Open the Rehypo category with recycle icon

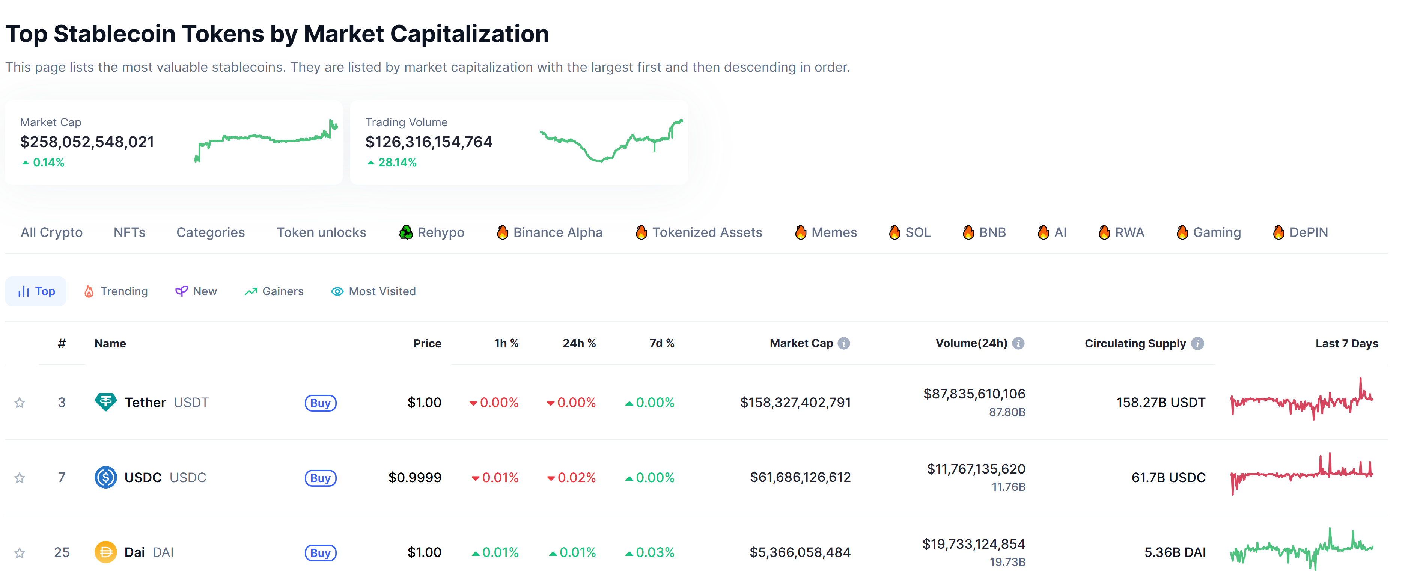pos(431,232)
